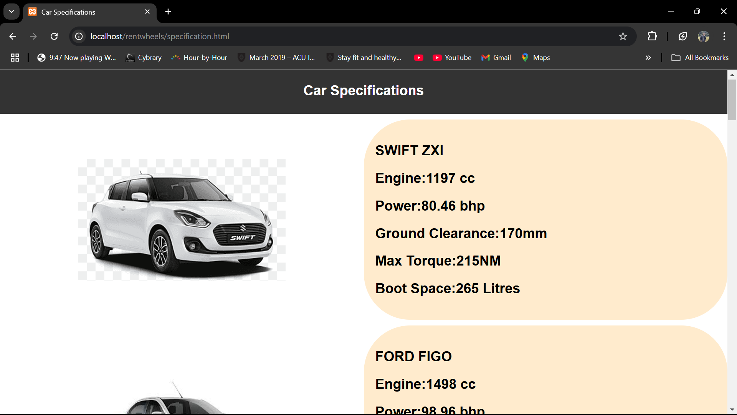Click the vertical scrollbar thumb

[x=732, y=100]
